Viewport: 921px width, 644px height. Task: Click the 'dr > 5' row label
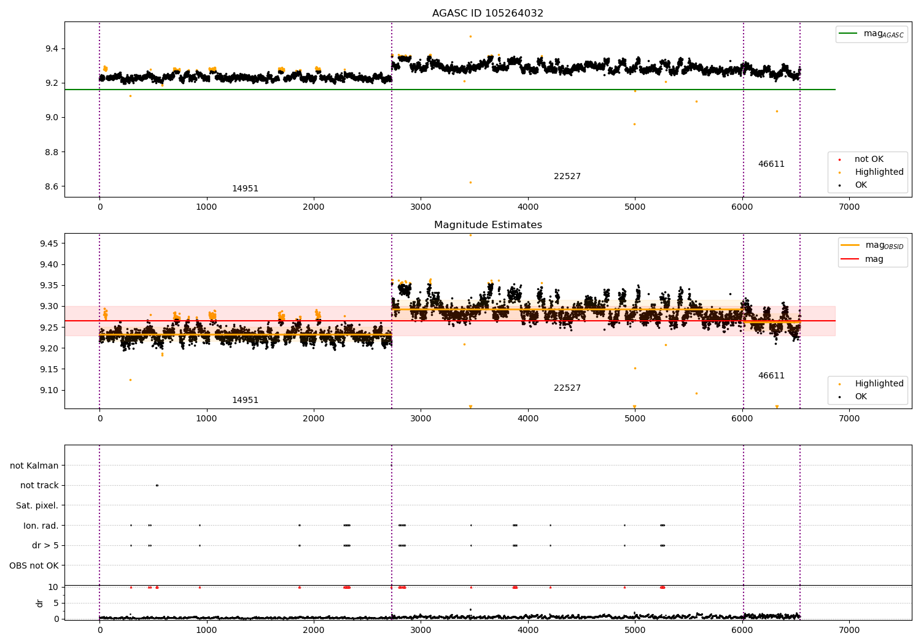45,546
